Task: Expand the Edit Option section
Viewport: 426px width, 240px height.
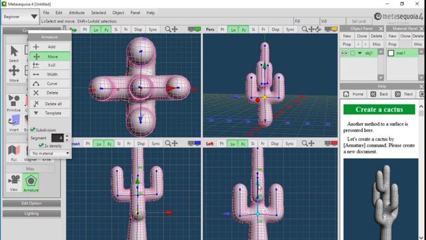Action: tap(31, 203)
